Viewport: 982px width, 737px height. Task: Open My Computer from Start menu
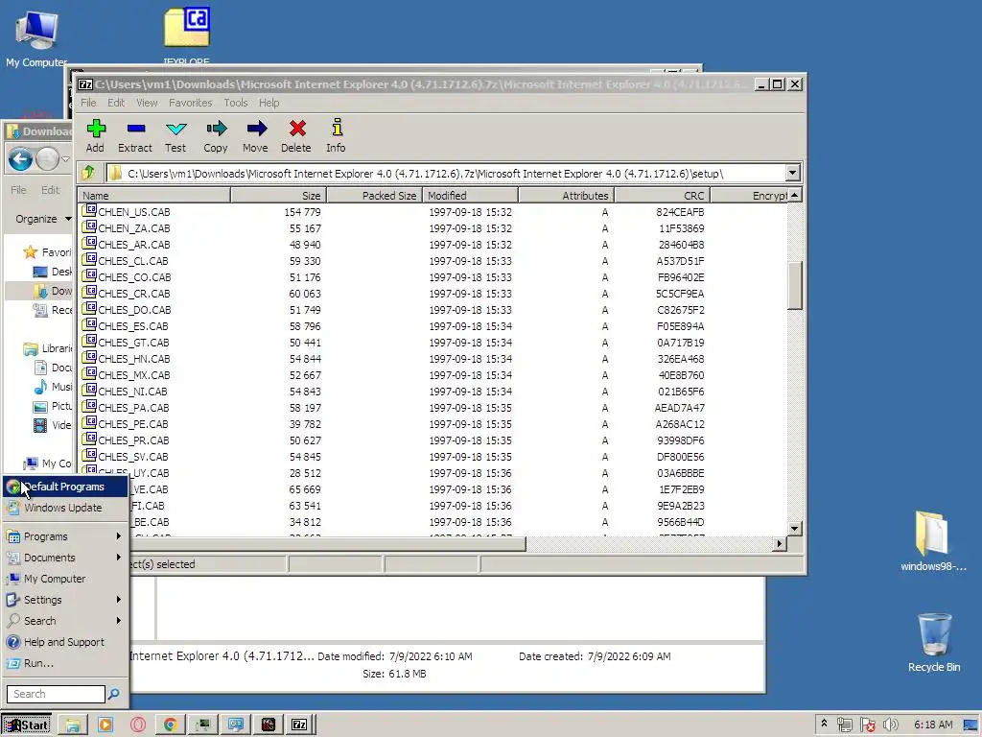pyautogui.click(x=65, y=579)
